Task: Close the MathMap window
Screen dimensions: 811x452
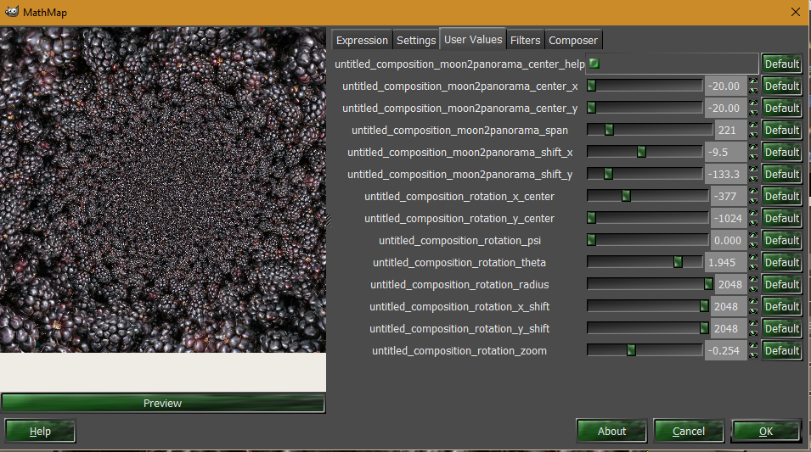Action: (796, 12)
